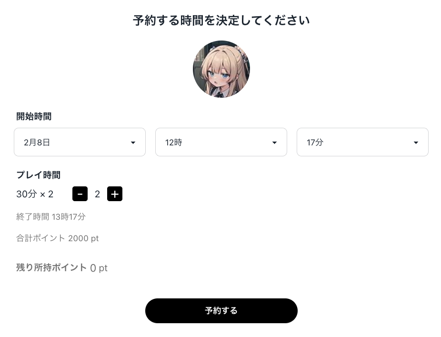Screen dimensions: 441x337
Task: Click the 0 pt remaining points value
Action: [x=99, y=268]
